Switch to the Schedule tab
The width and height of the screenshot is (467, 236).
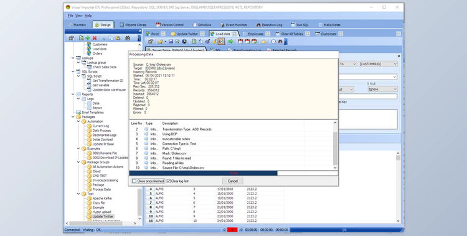click(202, 25)
